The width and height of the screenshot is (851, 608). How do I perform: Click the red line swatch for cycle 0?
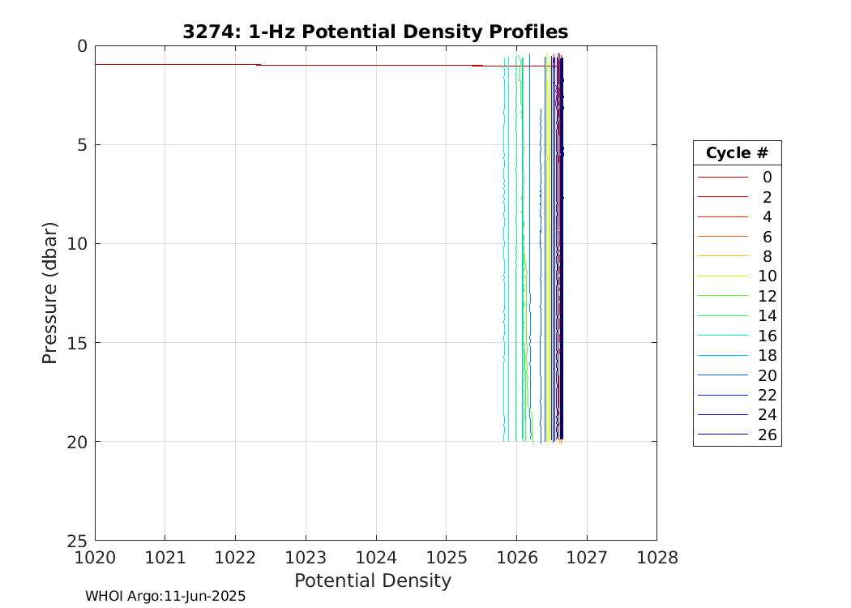[x=723, y=177]
